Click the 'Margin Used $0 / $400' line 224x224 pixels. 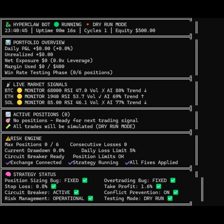(x=34, y=66)
